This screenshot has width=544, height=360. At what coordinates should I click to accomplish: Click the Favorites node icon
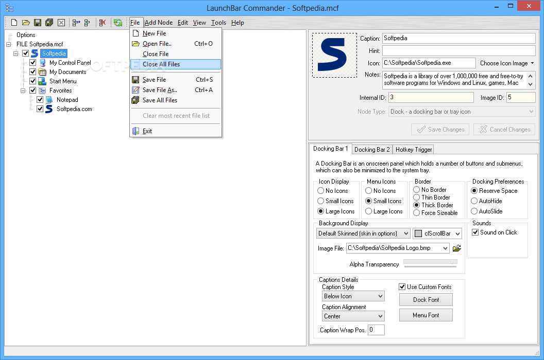point(42,91)
